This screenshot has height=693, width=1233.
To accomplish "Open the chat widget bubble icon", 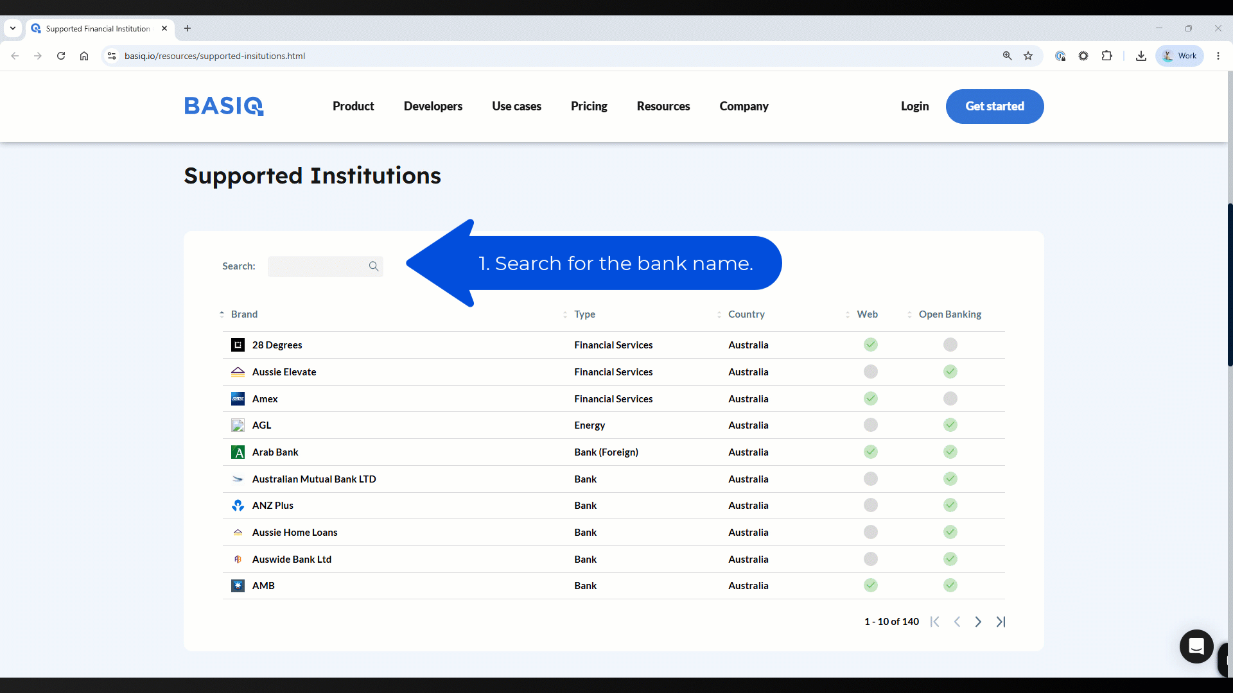I will pos(1196,646).
